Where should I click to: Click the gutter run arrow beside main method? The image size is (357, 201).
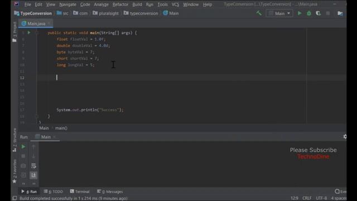tap(29, 33)
